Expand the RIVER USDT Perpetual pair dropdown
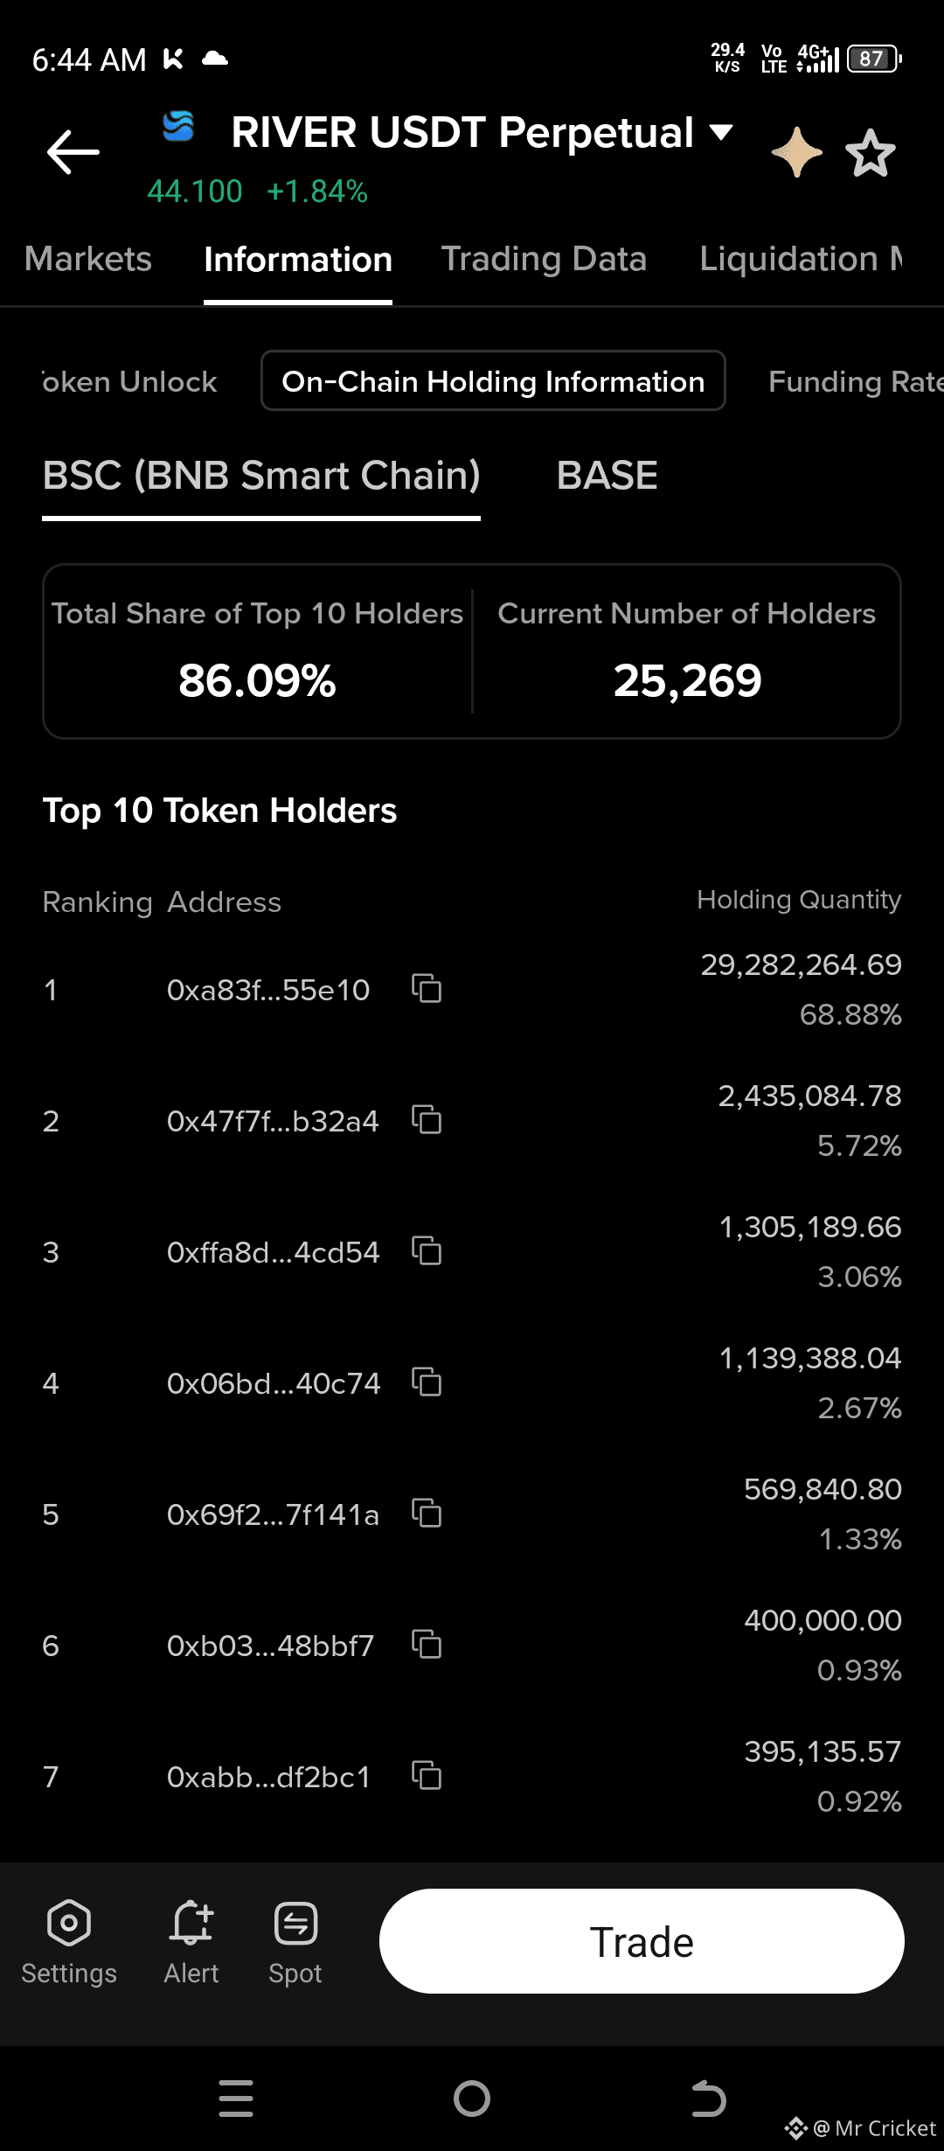This screenshot has width=944, height=2151. [x=720, y=133]
